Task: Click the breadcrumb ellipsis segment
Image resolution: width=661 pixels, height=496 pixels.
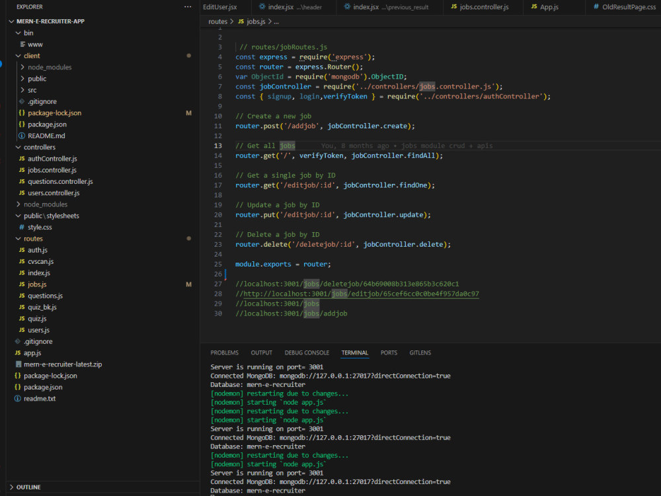Action: (276, 22)
